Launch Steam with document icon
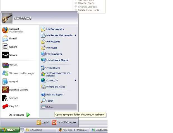 tap(5, 47)
